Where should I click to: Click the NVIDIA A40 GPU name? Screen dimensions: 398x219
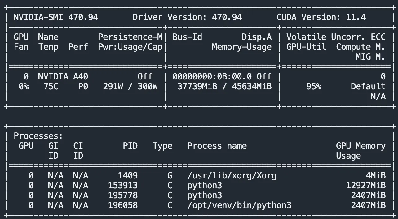(x=63, y=76)
